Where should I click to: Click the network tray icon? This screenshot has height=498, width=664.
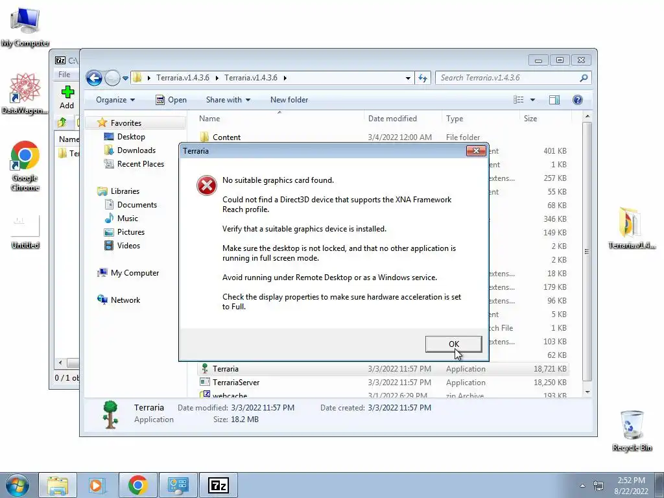599,486
